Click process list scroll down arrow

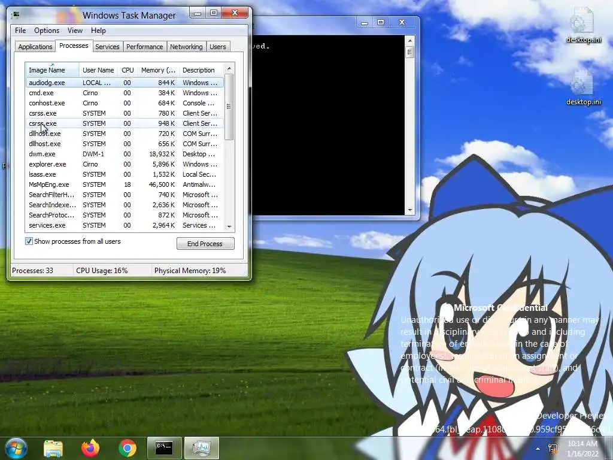point(229,226)
